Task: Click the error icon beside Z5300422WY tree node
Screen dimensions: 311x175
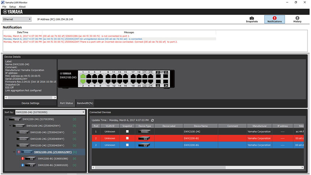Action: 19,152
